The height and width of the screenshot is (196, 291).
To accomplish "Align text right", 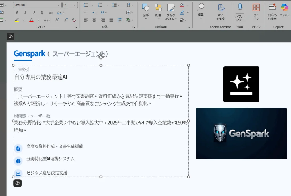I will pos(103,20).
